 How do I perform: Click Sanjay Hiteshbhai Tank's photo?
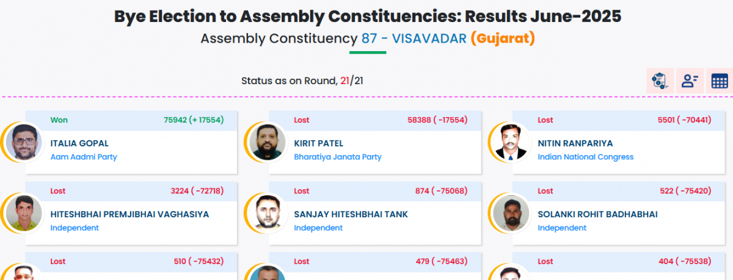[x=268, y=213]
